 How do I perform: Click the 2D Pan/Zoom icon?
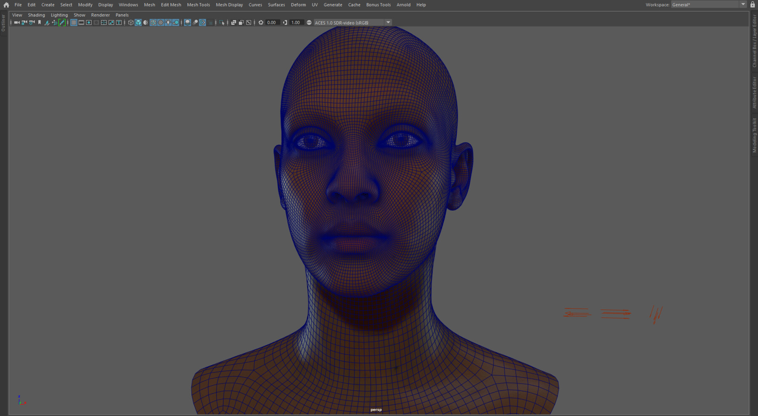click(54, 23)
